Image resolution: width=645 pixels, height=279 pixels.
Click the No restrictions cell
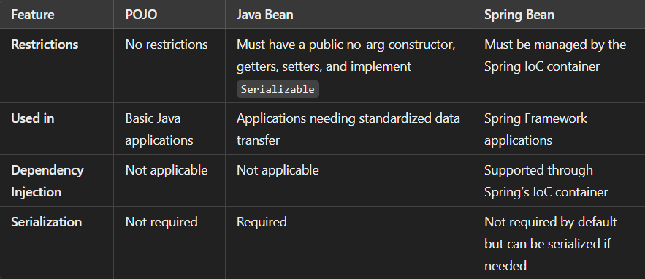coord(167,45)
